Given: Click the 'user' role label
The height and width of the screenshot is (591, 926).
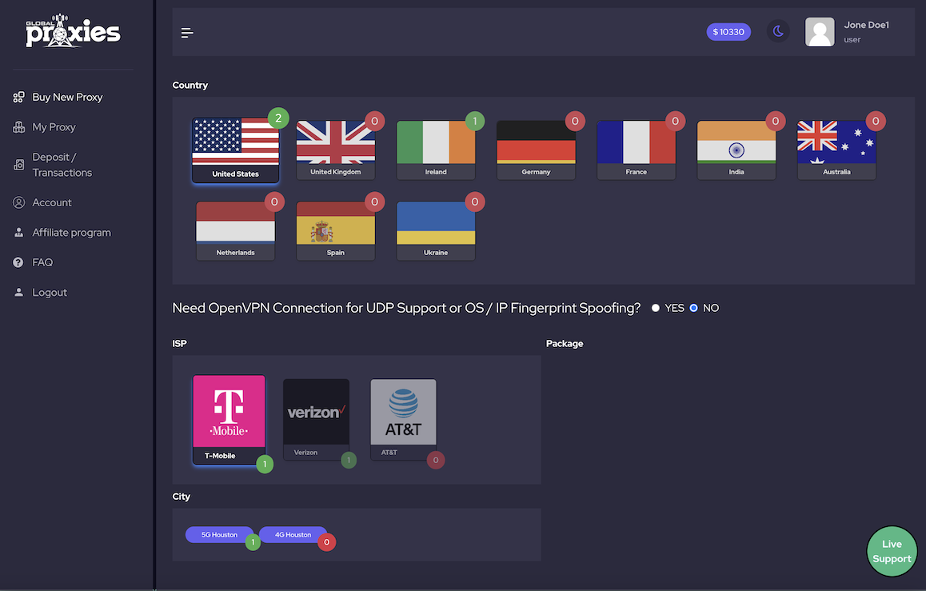Looking at the screenshot, I should (852, 39).
